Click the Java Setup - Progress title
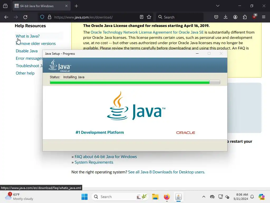Screen dimensions: 270x203 pyautogui.click(x=60, y=54)
